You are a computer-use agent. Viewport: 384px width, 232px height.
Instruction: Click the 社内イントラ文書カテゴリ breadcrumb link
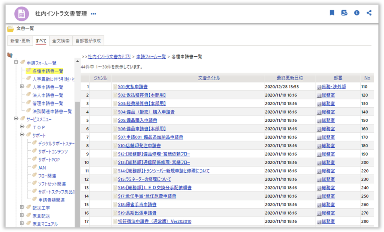109,57
